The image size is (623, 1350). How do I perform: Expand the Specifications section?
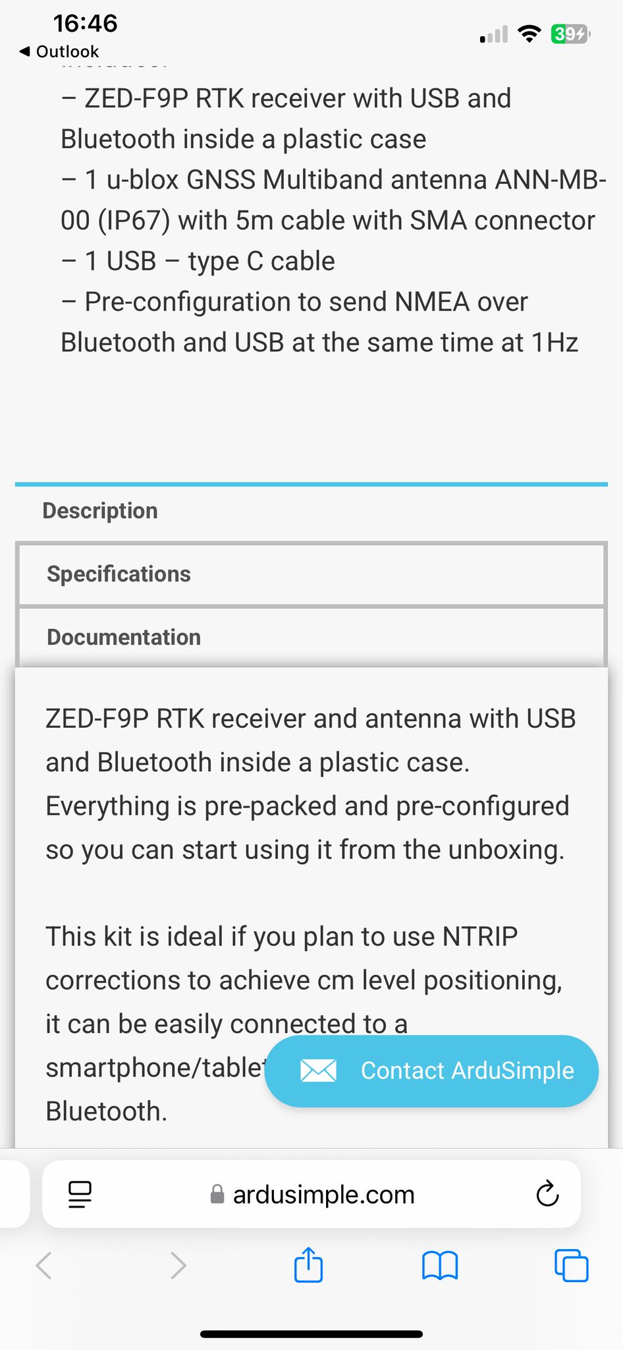coord(311,574)
